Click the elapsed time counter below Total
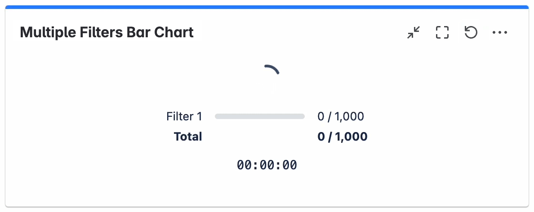The height and width of the screenshot is (212, 534). click(x=267, y=165)
